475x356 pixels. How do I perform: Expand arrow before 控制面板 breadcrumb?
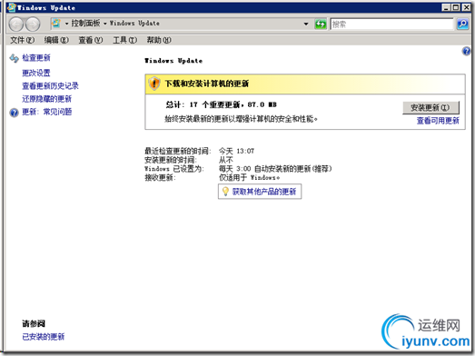point(66,24)
